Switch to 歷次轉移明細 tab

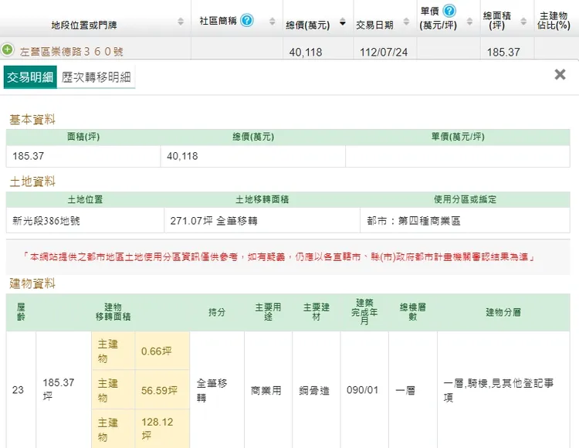pos(96,77)
